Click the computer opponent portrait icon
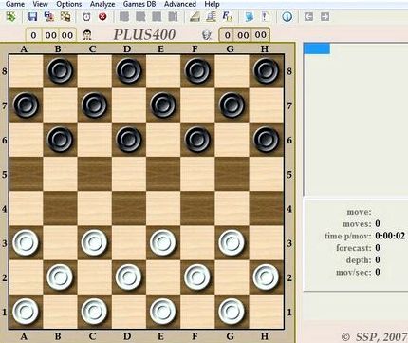 coord(207,35)
